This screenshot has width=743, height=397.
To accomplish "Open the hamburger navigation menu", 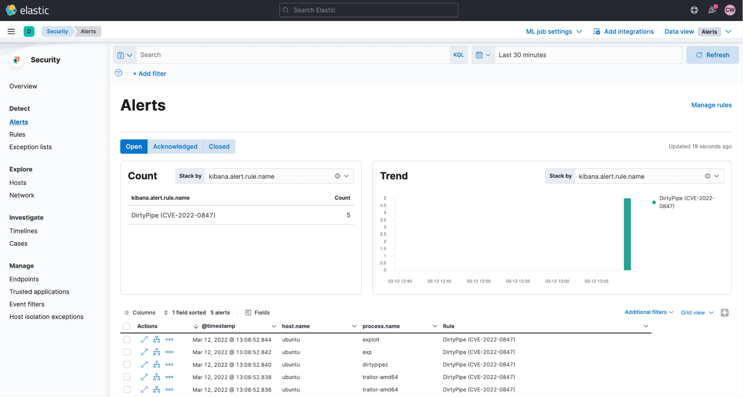I will click(11, 32).
